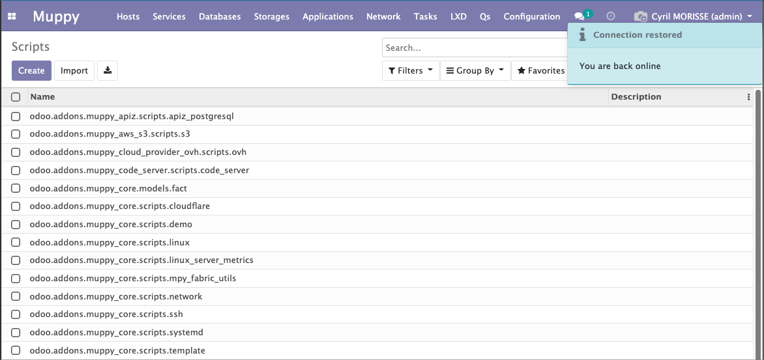Check the linux_server_metrics row checkbox
764x360 pixels.
16,260
